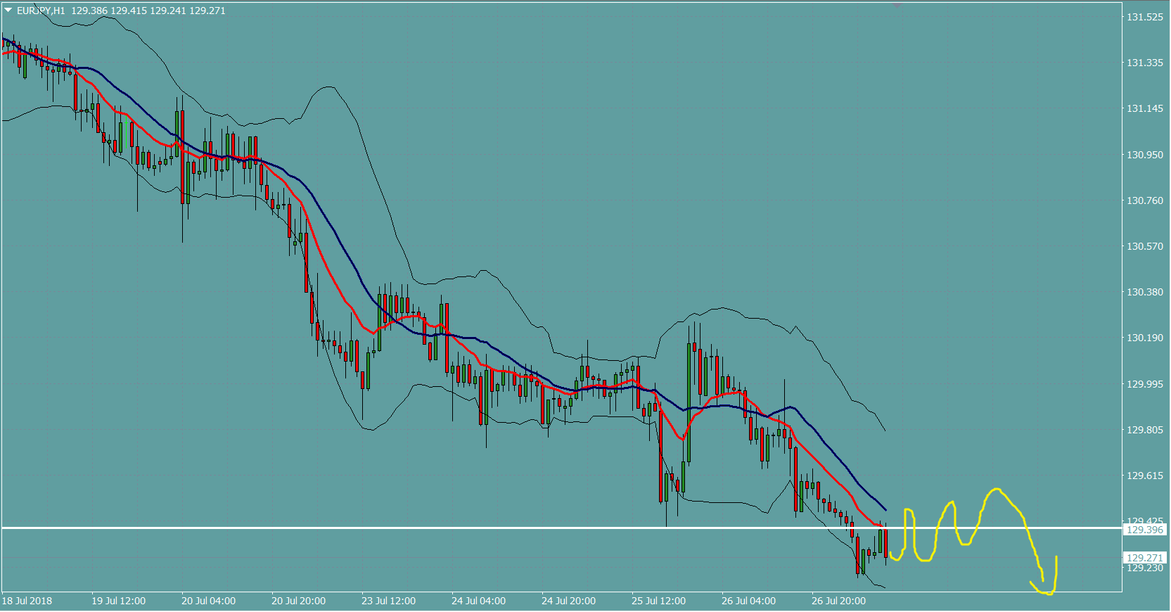Click the 129.805 price scale label
Screen dimensions: 1171x612
1145,430
